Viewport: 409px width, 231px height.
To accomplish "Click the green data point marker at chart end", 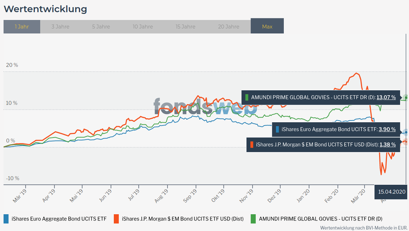I will pos(406,97).
